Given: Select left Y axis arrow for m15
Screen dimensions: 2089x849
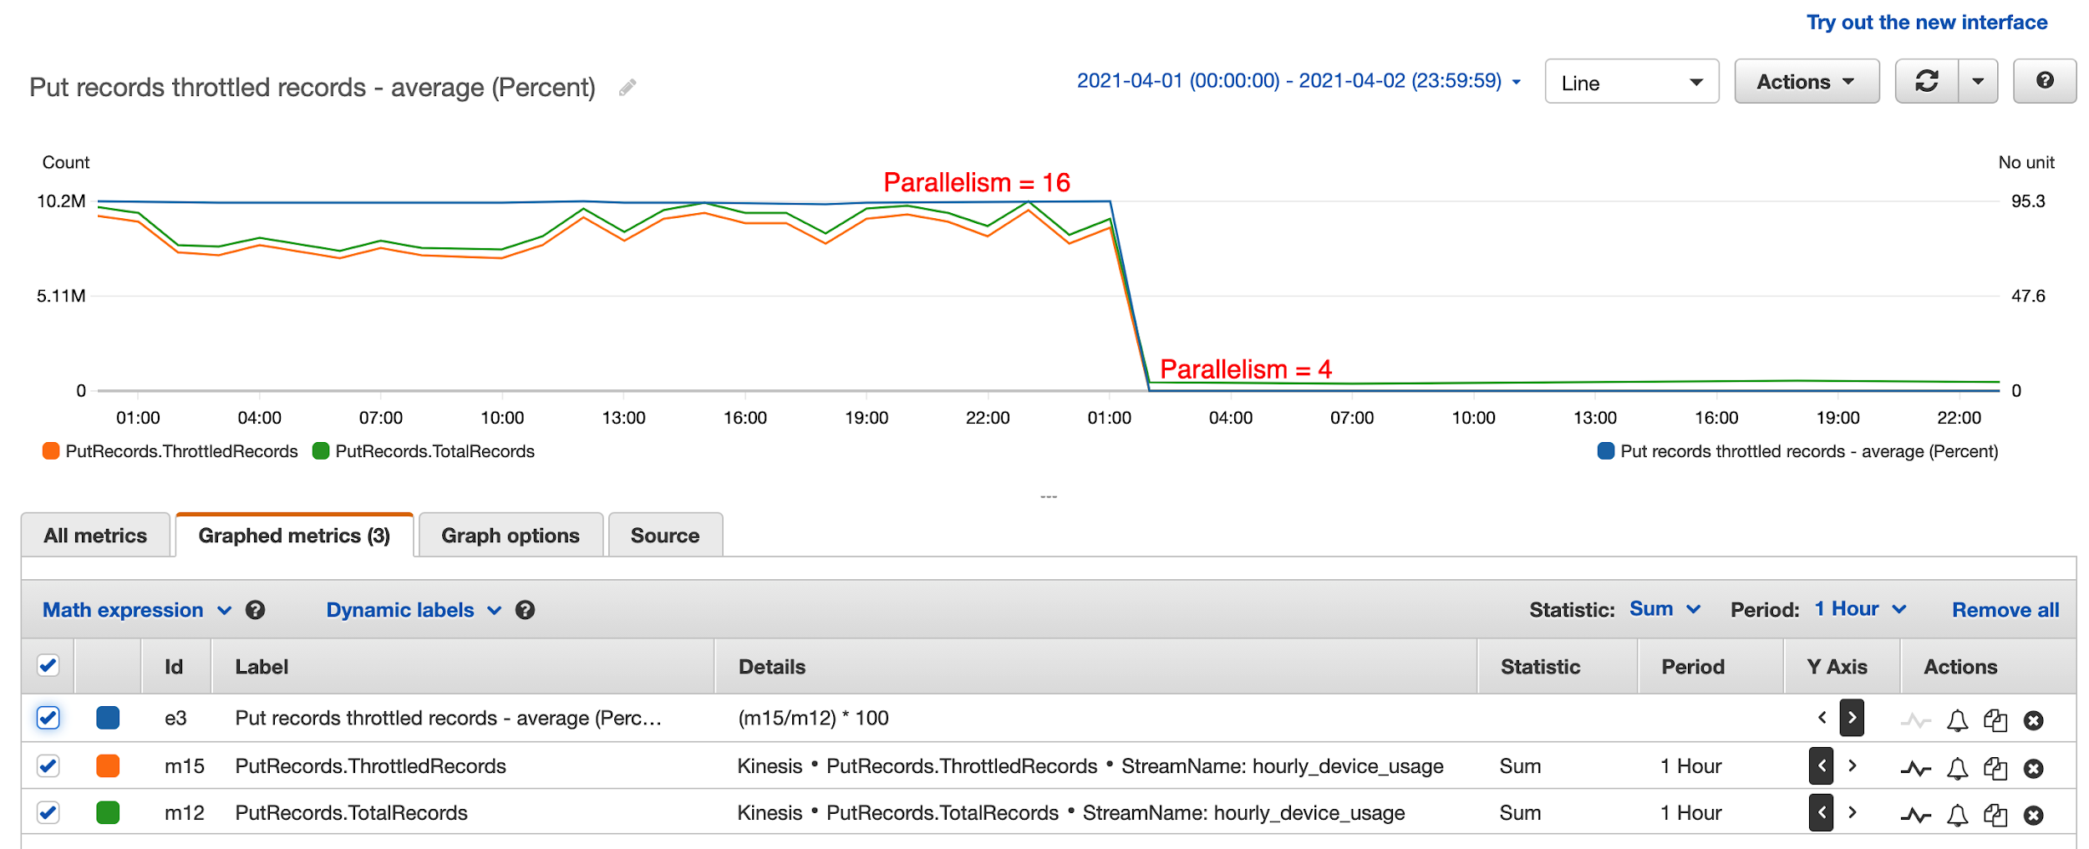Looking at the screenshot, I should pyautogui.click(x=1822, y=765).
